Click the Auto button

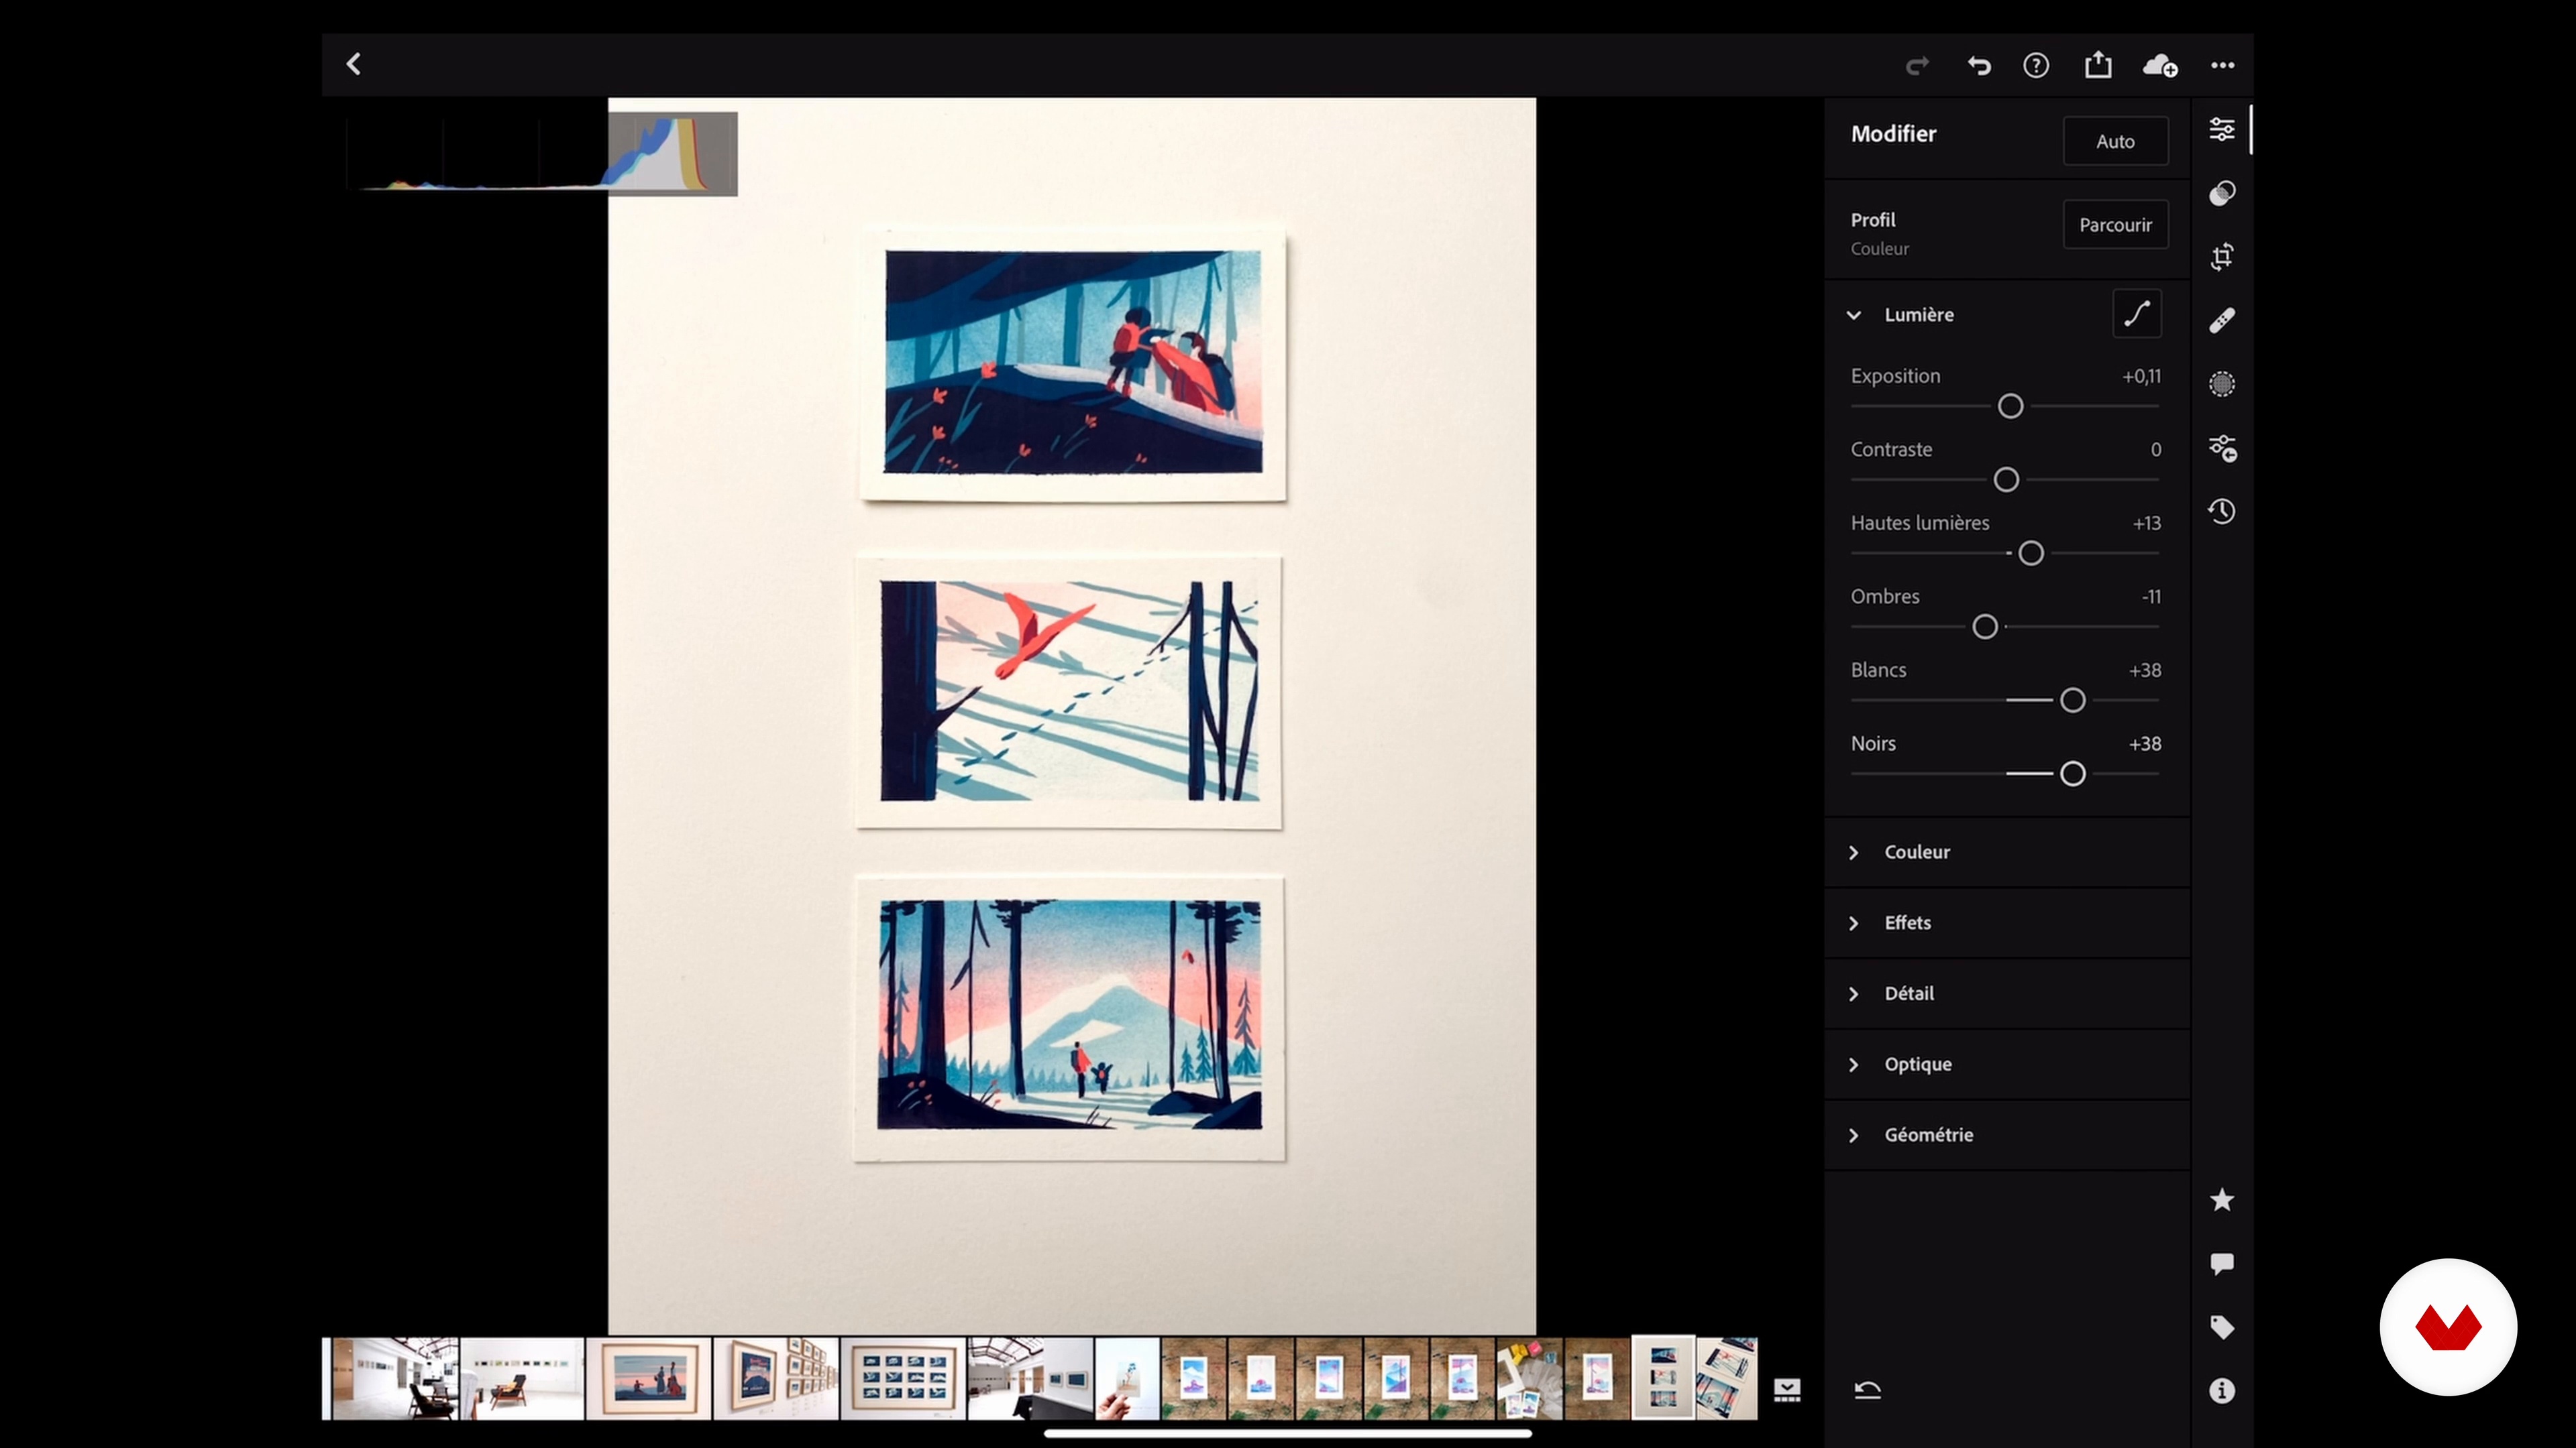click(x=2115, y=141)
